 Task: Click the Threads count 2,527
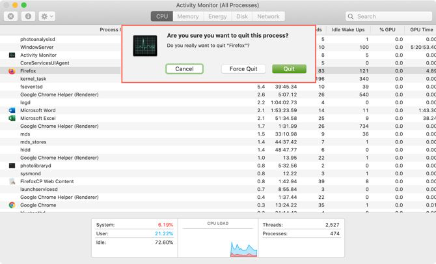[x=333, y=225]
